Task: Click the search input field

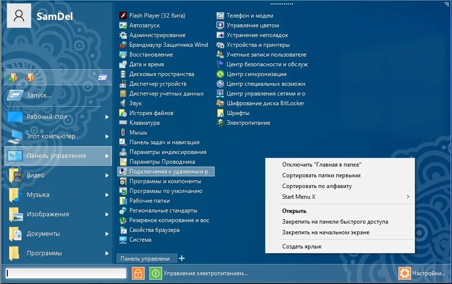Action: coord(66,273)
